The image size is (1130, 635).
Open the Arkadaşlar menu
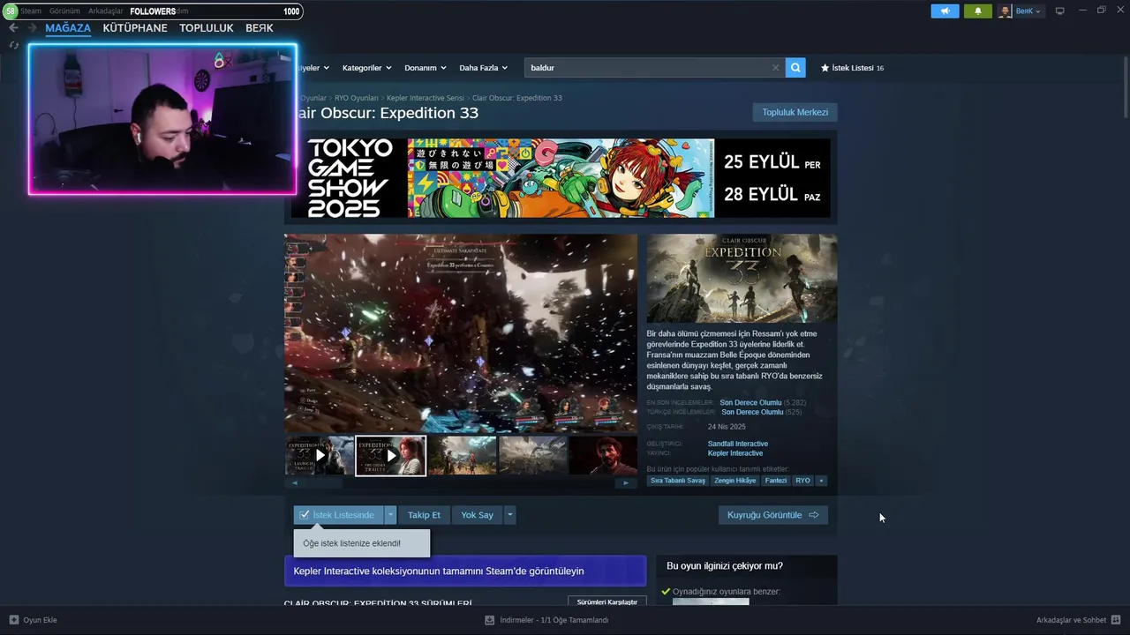tap(106, 11)
